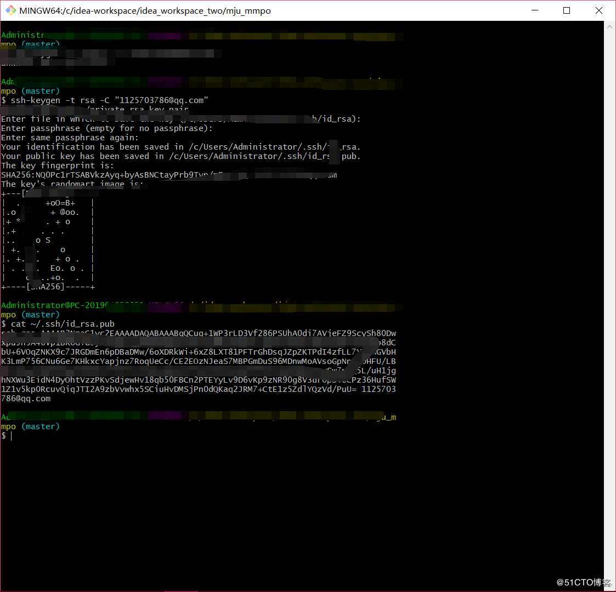This screenshot has height=592, width=616.
Task: Click the bottom 'mpo (master)' prompt line
Action: coord(30,426)
